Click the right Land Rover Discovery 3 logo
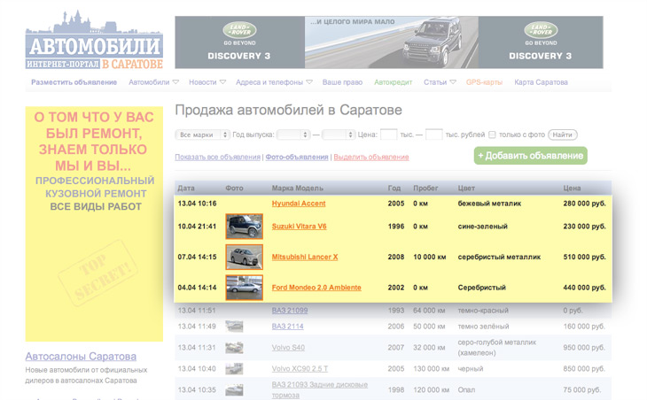 pos(540,42)
